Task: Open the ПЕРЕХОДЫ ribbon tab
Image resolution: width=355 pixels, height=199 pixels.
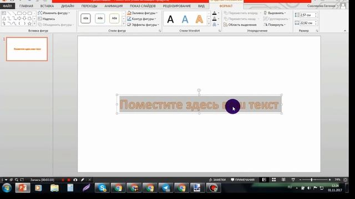Action: click(x=89, y=6)
